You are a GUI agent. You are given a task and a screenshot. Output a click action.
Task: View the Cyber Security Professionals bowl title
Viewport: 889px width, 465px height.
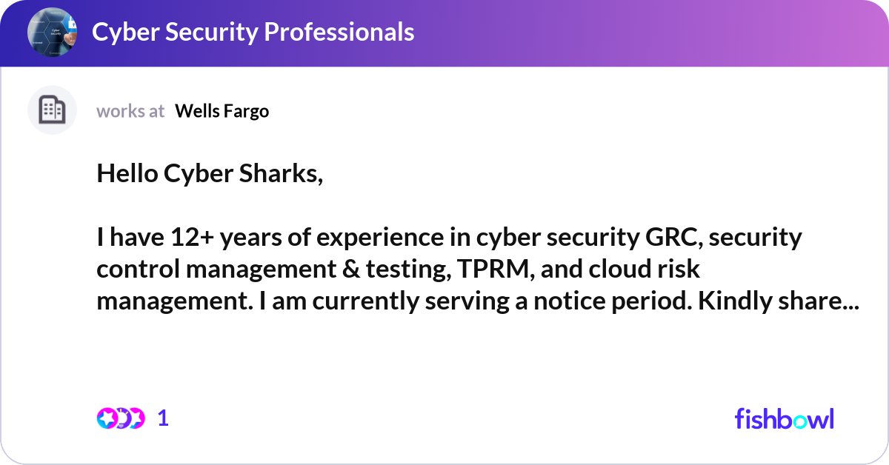coord(253,33)
